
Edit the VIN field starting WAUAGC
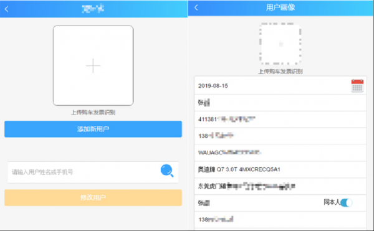coord(280,153)
